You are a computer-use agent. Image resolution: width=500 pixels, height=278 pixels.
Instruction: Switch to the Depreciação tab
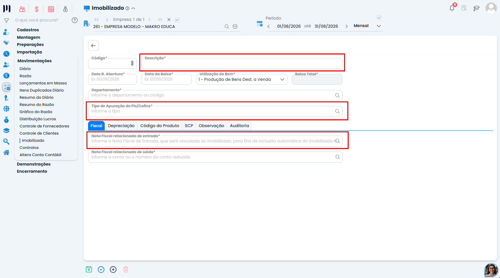[121, 126]
